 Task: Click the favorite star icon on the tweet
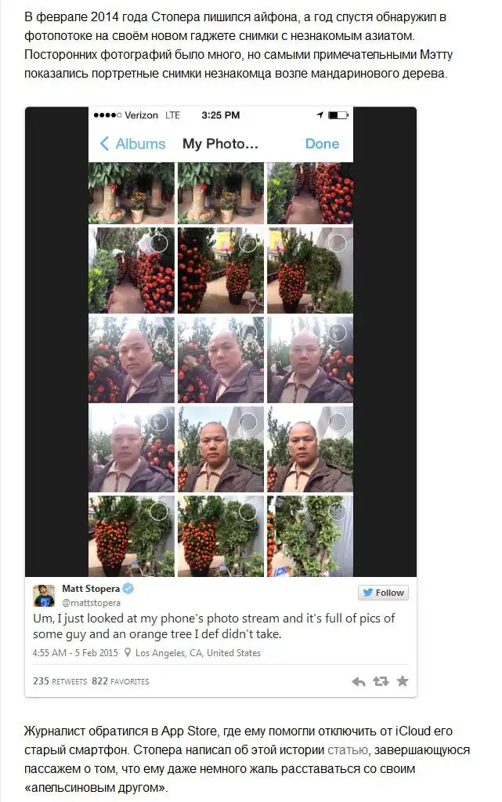(x=403, y=680)
